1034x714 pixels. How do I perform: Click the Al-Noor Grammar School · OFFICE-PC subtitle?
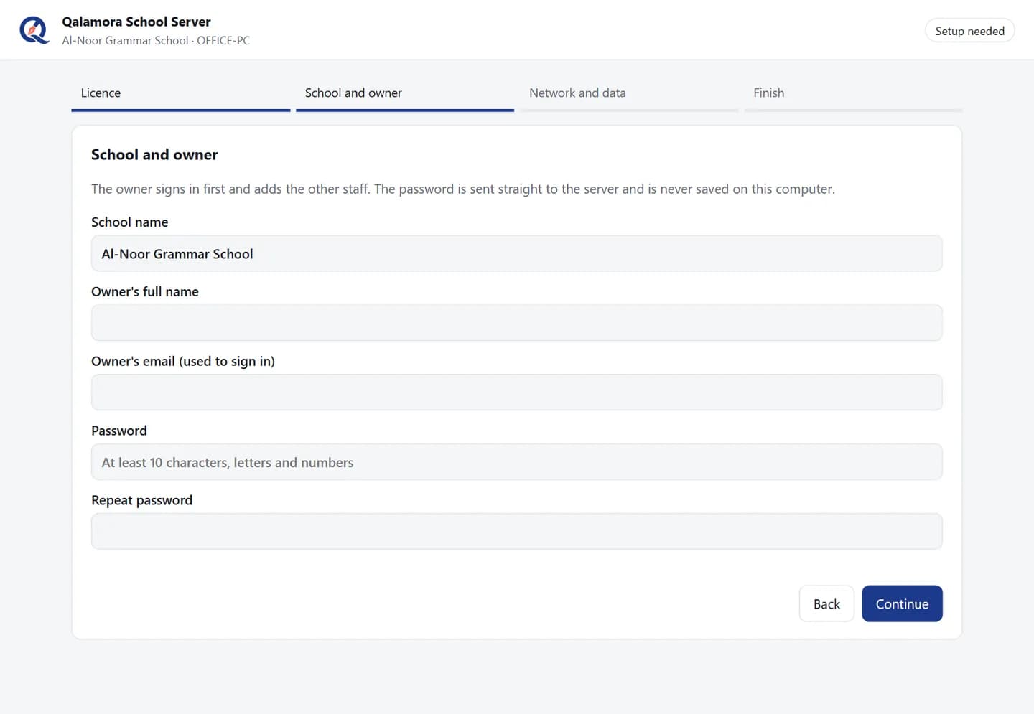pyautogui.click(x=156, y=41)
